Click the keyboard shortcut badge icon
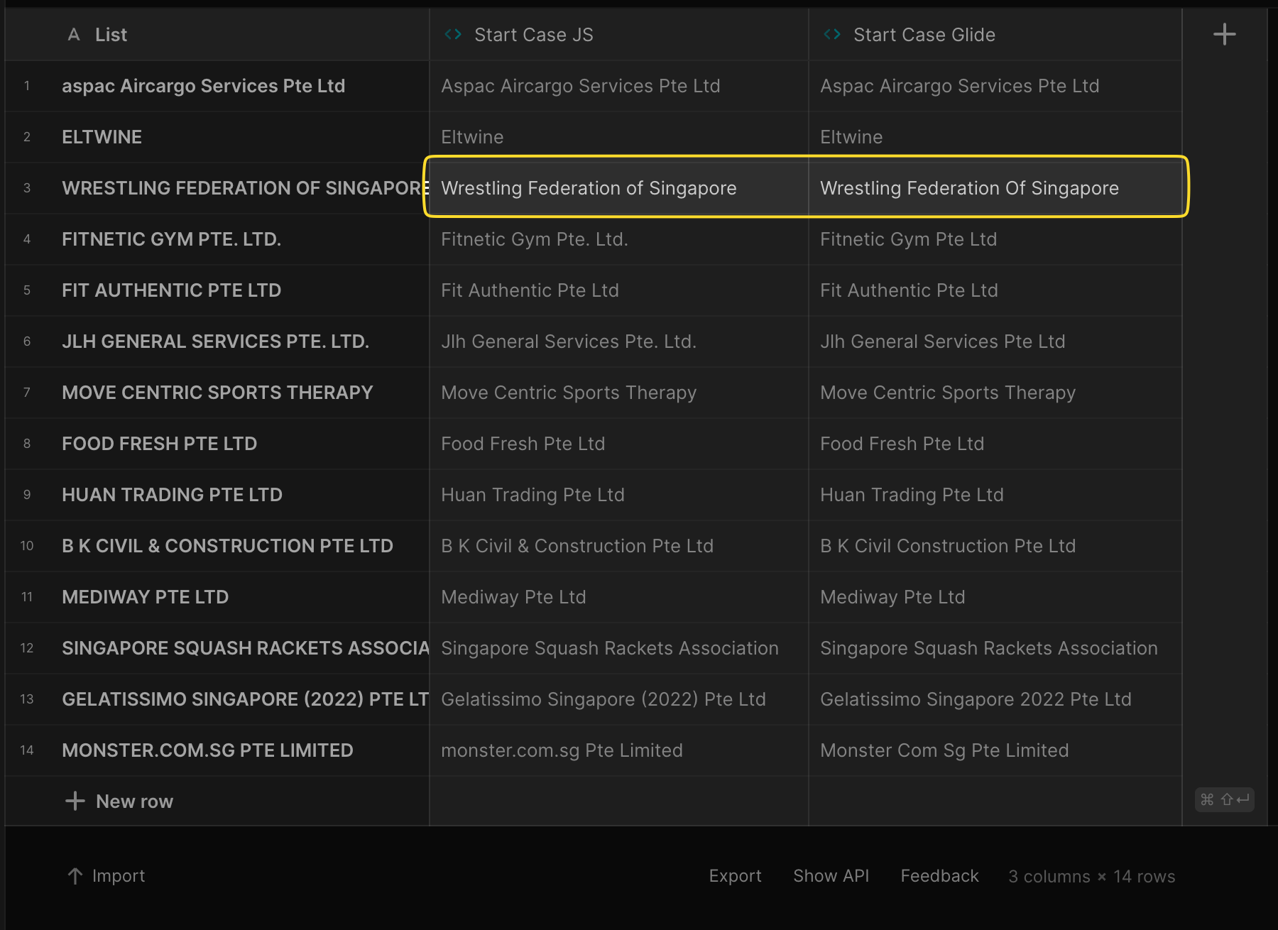 coord(1224,799)
